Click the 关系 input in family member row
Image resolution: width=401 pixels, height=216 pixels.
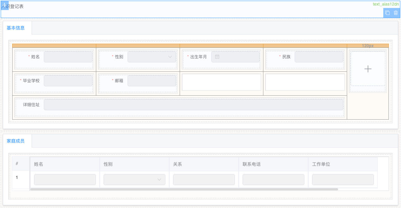click(x=204, y=179)
